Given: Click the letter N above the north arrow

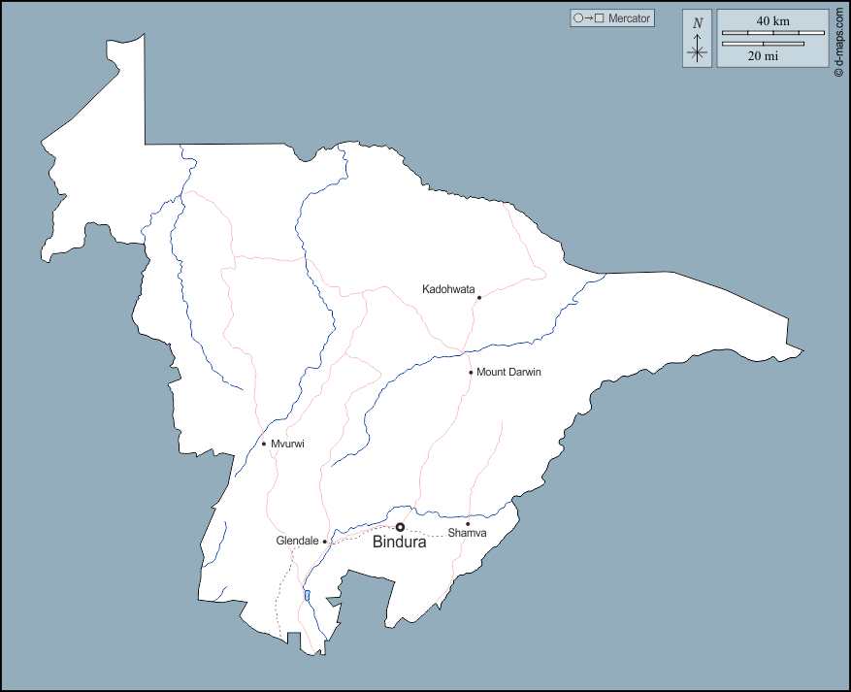Looking at the screenshot, I should point(697,22).
